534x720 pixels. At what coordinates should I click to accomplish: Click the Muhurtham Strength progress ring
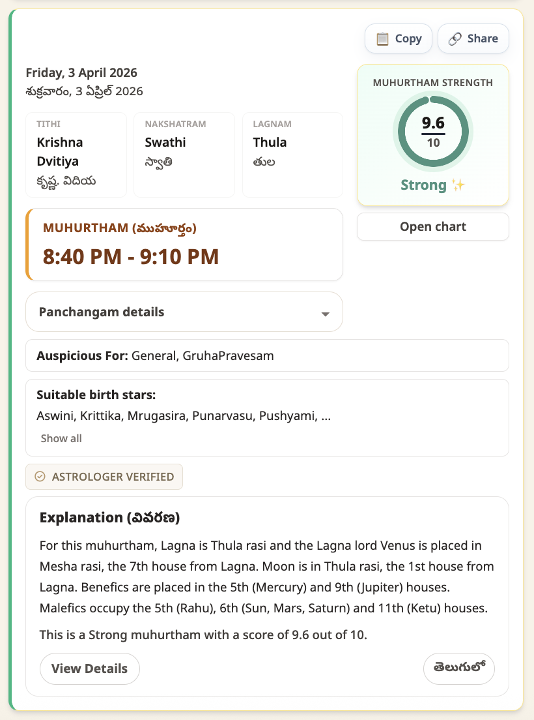click(x=432, y=131)
